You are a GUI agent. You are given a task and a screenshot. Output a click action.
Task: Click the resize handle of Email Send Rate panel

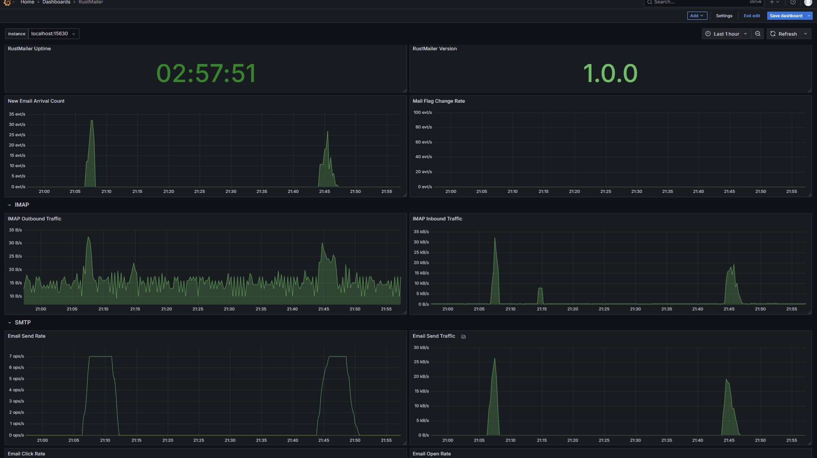click(x=404, y=443)
